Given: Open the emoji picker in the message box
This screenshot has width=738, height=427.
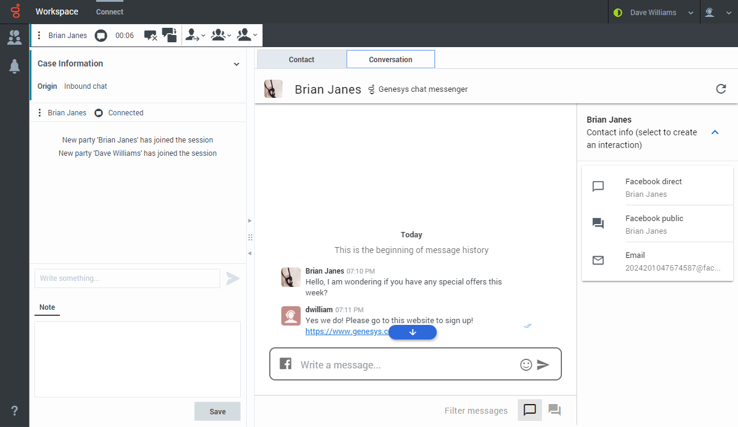Looking at the screenshot, I should click(x=526, y=365).
